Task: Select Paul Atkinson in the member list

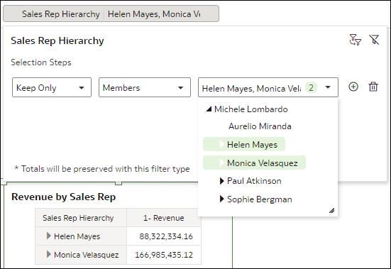Action: (x=254, y=181)
